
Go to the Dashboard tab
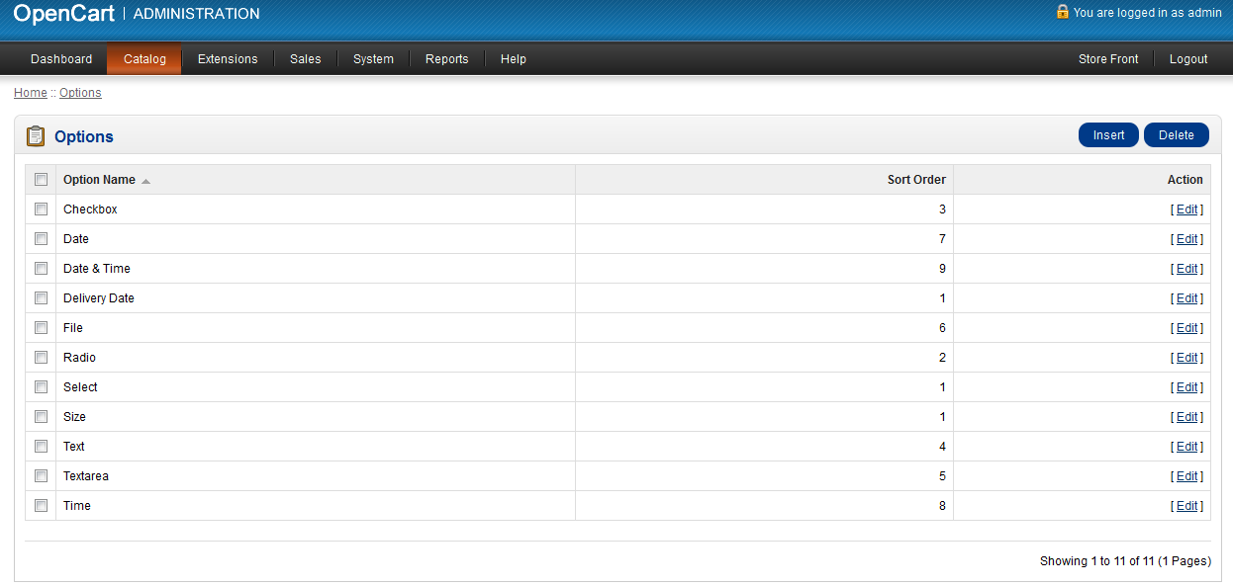61,59
